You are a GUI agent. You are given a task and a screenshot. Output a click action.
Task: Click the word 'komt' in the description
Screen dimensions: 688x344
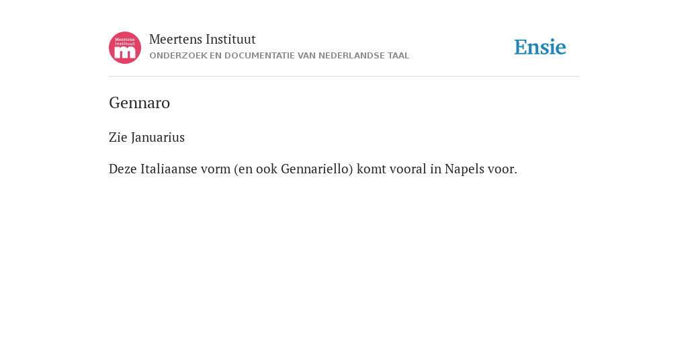coord(370,169)
